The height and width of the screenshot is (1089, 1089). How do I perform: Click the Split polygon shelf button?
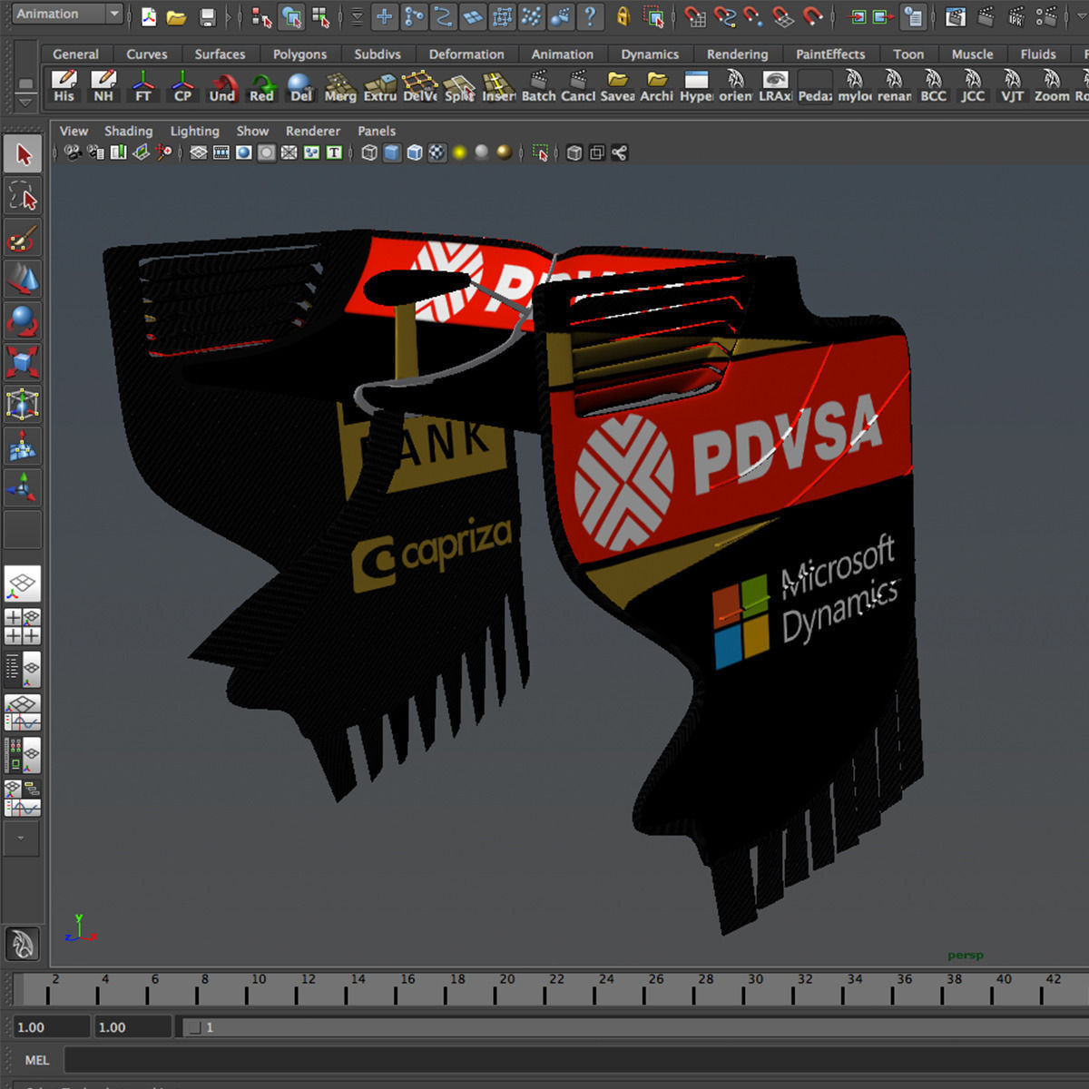(x=459, y=87)
